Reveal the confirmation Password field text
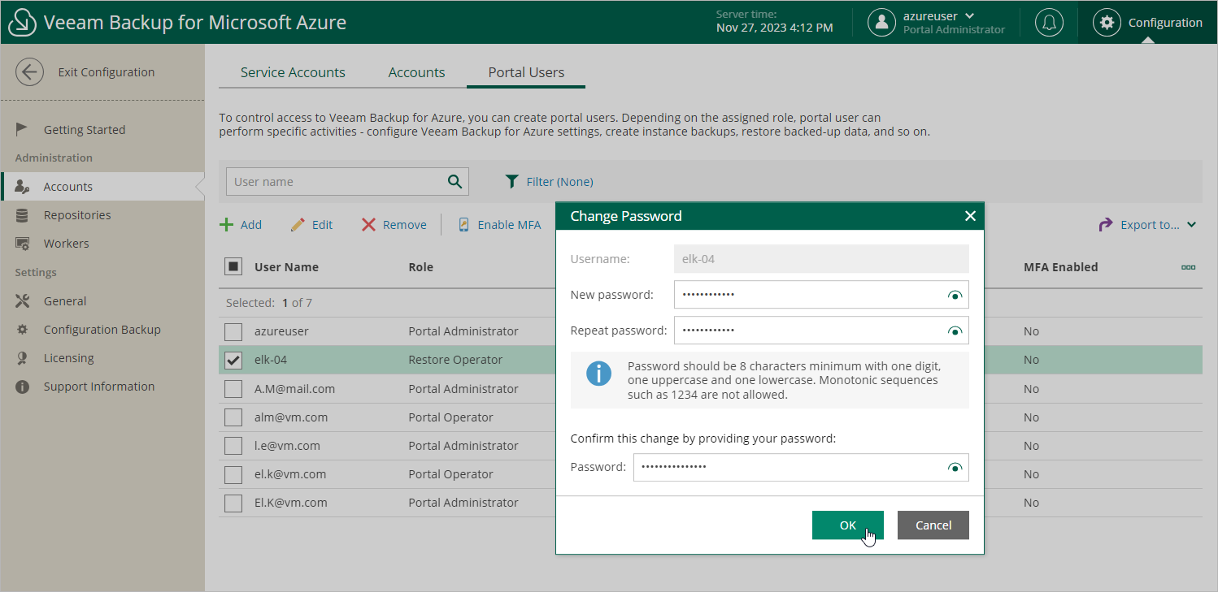This screenshot has height=592, width=1218. (x=955, y=467)
